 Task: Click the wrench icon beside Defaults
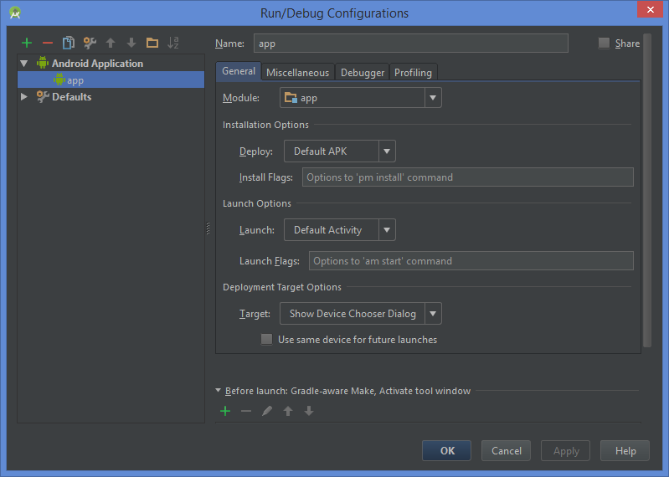point(43,97)
